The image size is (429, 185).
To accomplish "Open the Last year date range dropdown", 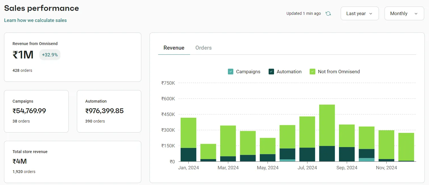I will click(x=359, y=13).
